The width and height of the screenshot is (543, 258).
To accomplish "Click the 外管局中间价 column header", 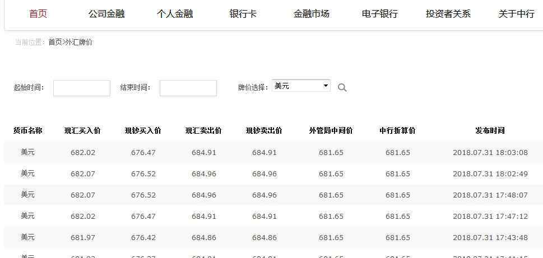I will (331, 131).
